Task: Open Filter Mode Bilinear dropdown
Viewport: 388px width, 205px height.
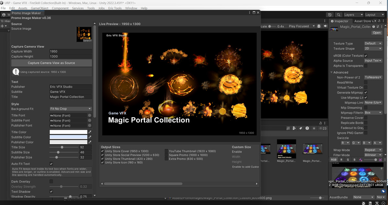Action: pyautogui.click(x=373, y=155)
